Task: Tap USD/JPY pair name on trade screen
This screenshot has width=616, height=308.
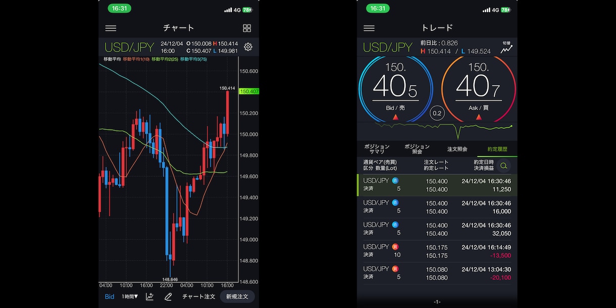Action: pos(388,47)
